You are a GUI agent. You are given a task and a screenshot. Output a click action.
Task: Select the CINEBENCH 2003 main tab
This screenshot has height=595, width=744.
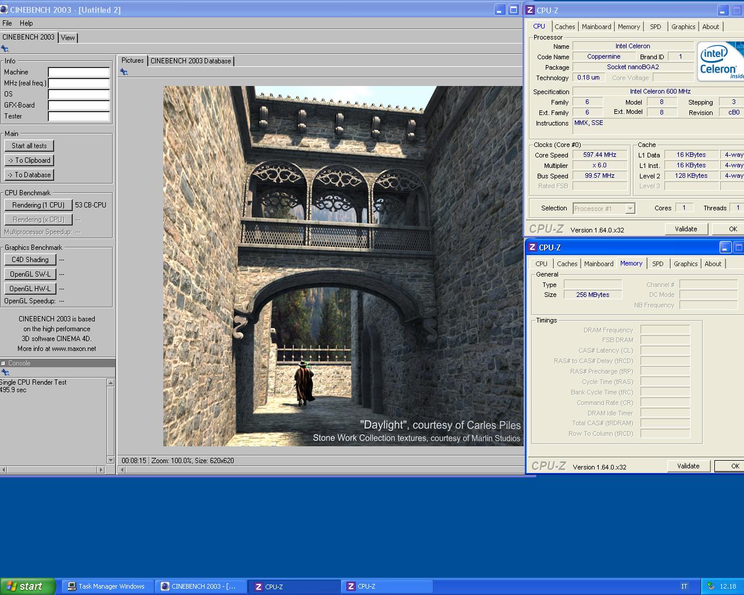tap(28, 37)
